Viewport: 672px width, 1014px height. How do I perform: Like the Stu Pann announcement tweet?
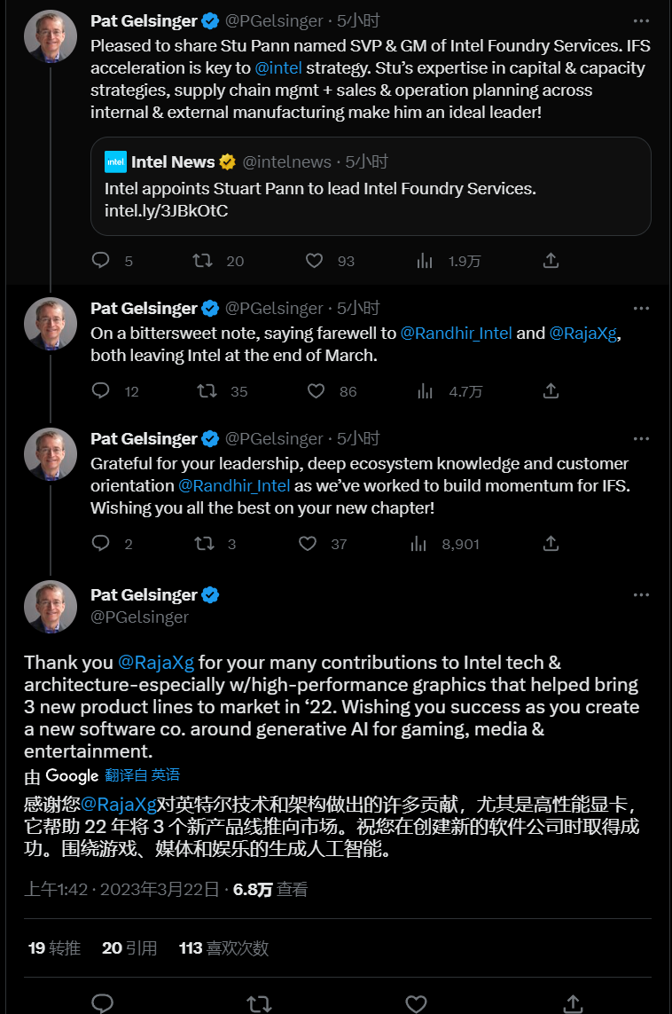[314, 261]
